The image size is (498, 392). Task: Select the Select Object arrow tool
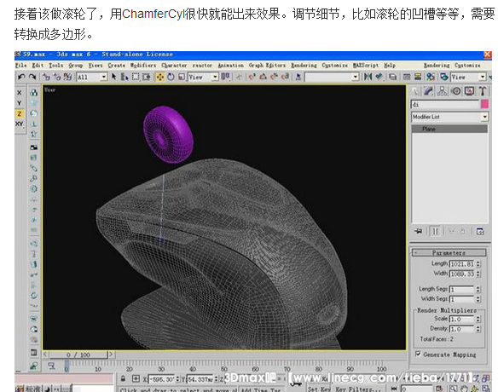(x=113, y=77)
